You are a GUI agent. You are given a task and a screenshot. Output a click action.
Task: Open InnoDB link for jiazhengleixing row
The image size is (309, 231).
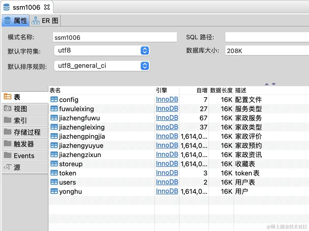tap(167, 127)
